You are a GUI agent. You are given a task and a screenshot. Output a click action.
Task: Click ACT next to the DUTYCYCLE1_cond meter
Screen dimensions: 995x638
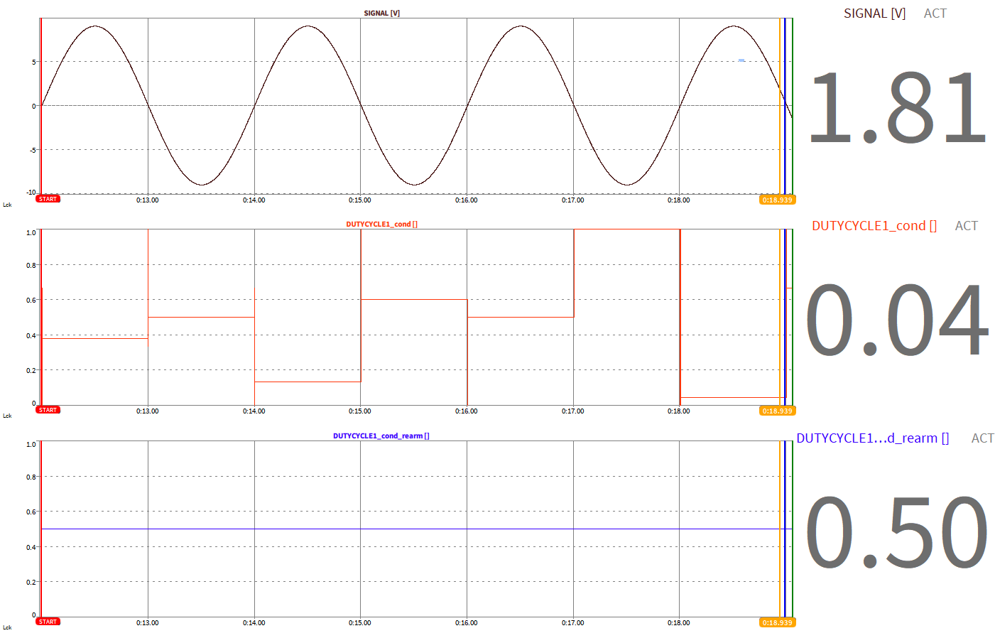[966, 226]
